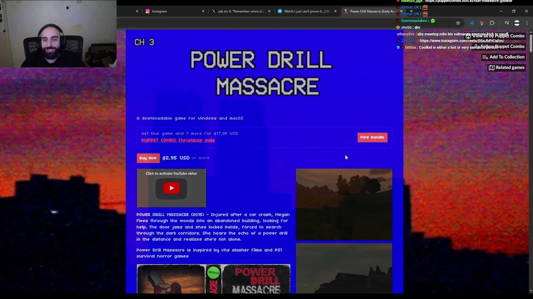Click the blue sound-wave extension icon
This screenshot has width=533, height=299.
coord(472,23)
